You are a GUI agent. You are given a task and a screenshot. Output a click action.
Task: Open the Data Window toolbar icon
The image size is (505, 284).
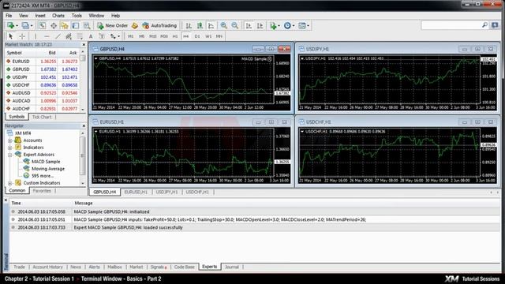[x=54, y=25]
